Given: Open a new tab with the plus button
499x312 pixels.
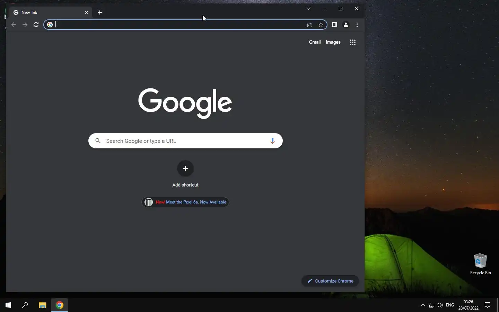Looking at the screenshot, I should coord(100,12).
